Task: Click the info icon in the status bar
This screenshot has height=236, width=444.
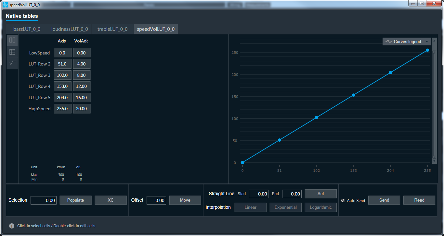Action: [x=12, y=226]
